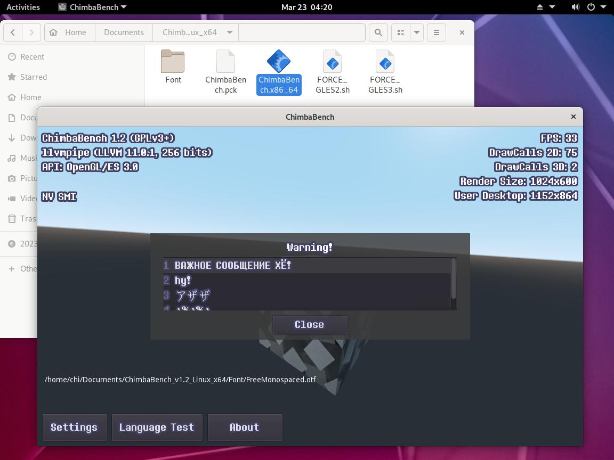Click the Render Size: 1024x600 text
Screen dimensions: 614x460
click(519, 181)
